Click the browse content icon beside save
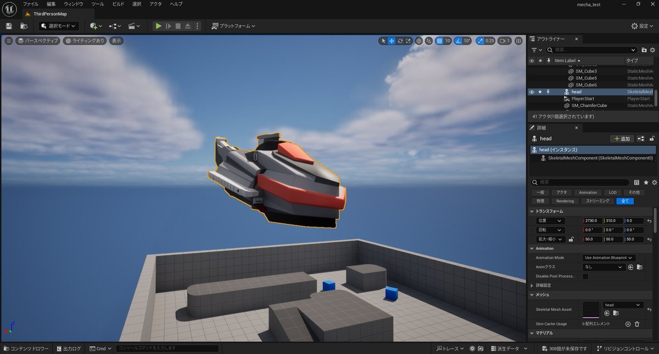 point(24,26)
